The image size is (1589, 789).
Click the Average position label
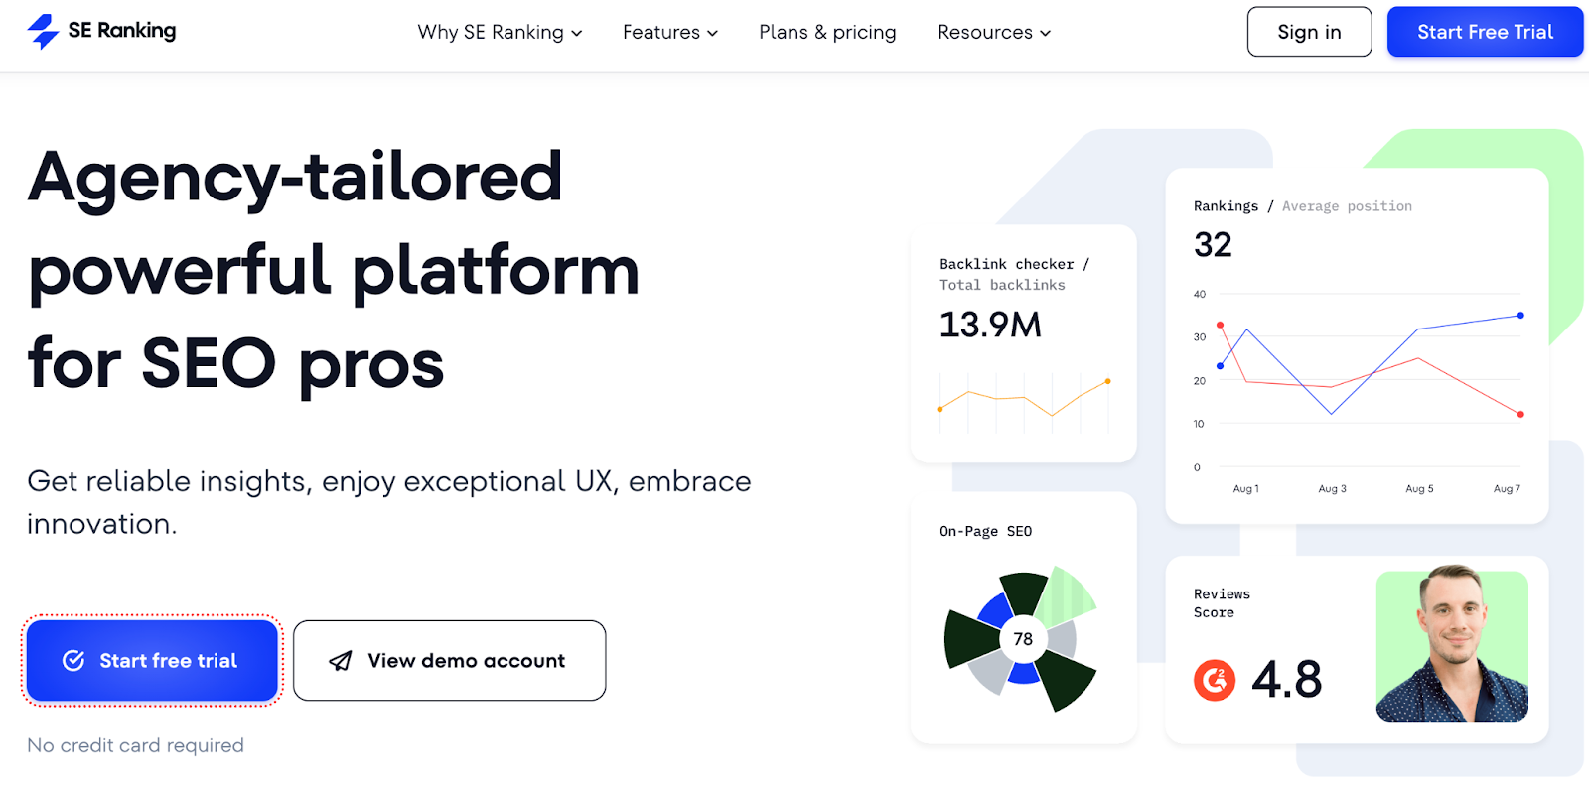(x=1347, y=206)
